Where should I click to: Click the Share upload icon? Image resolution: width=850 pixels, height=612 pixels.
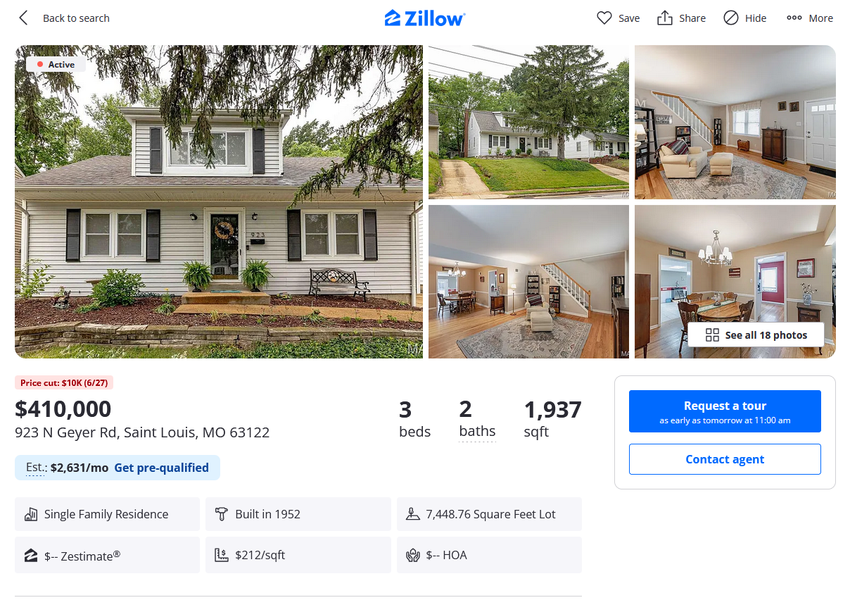coord(665,18)
